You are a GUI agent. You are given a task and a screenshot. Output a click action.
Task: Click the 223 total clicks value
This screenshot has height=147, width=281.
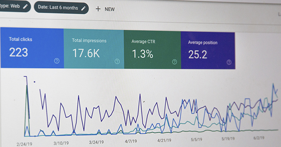[x=18, y=53]
